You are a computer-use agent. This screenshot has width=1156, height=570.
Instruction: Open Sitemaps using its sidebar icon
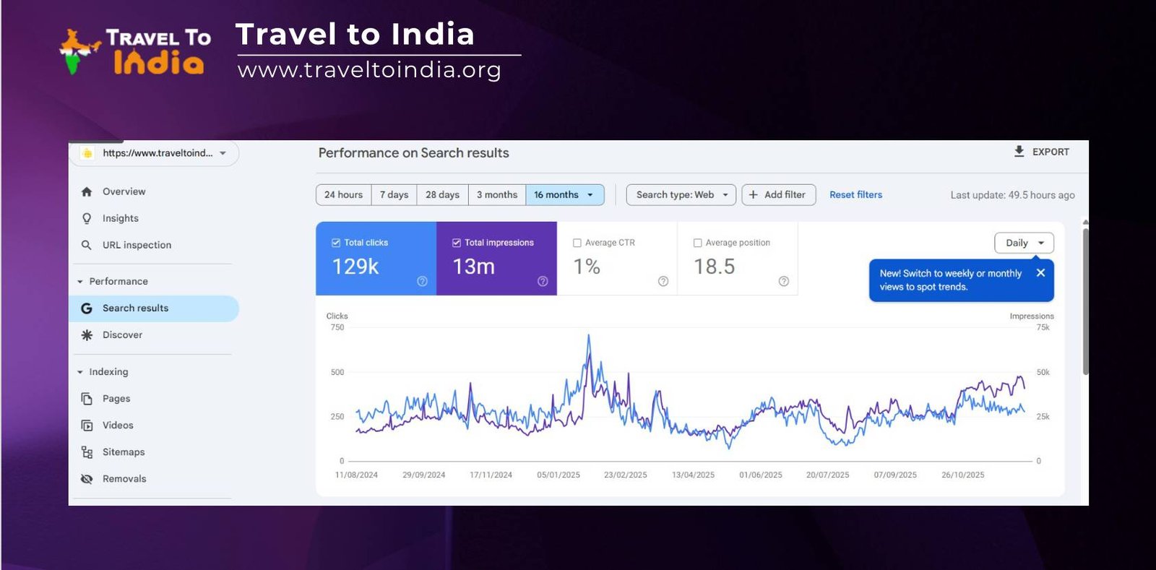click(x=87, y=452)
